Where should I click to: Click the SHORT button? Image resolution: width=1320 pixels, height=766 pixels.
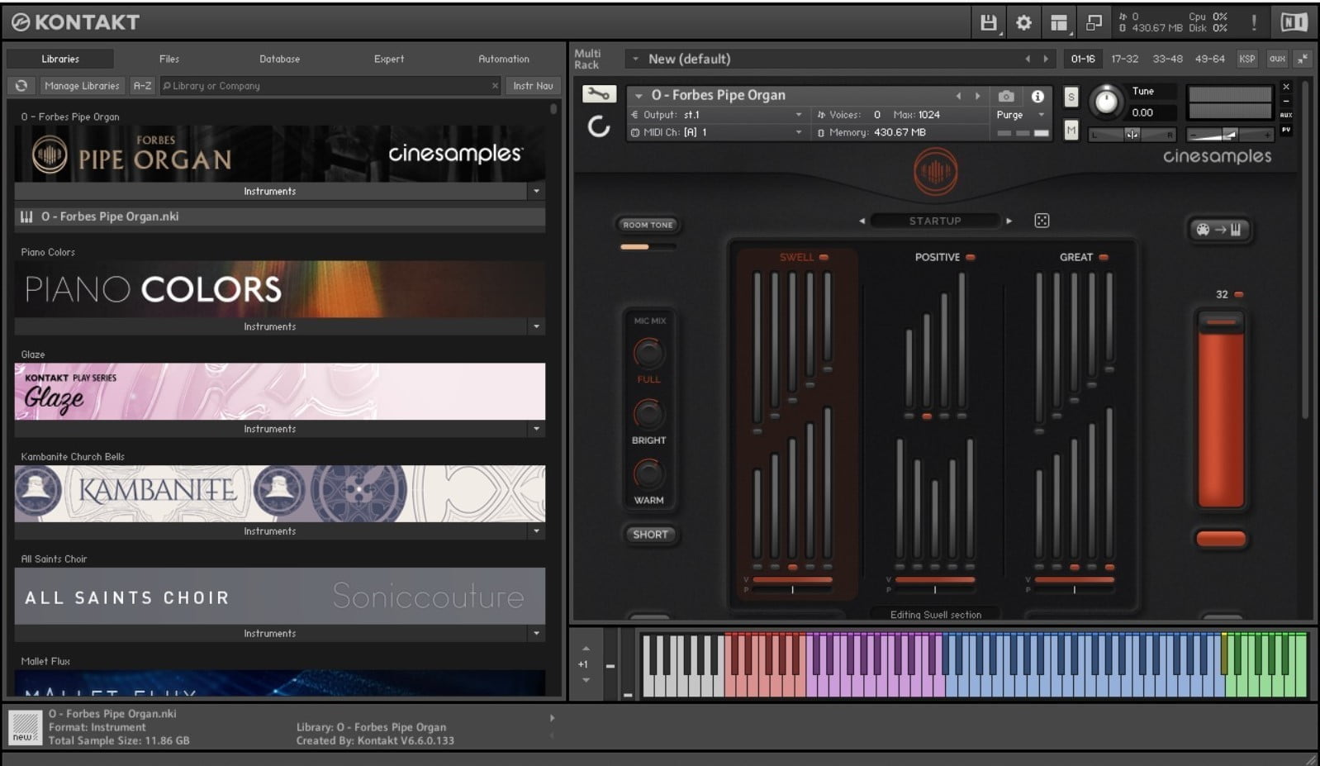click(650, 535)
